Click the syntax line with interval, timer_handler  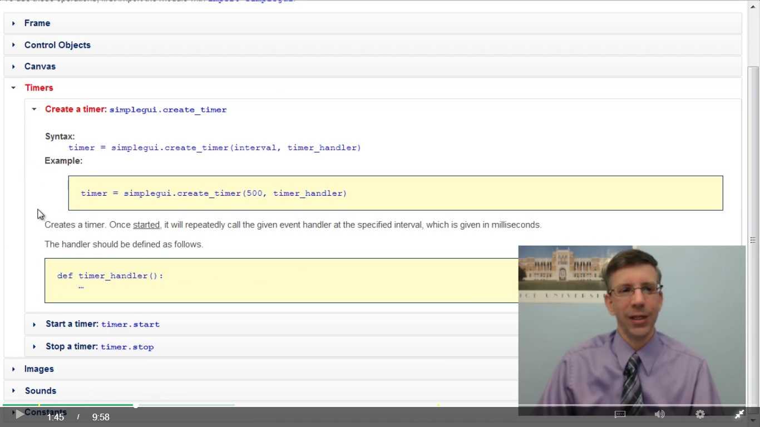[215, 148]
